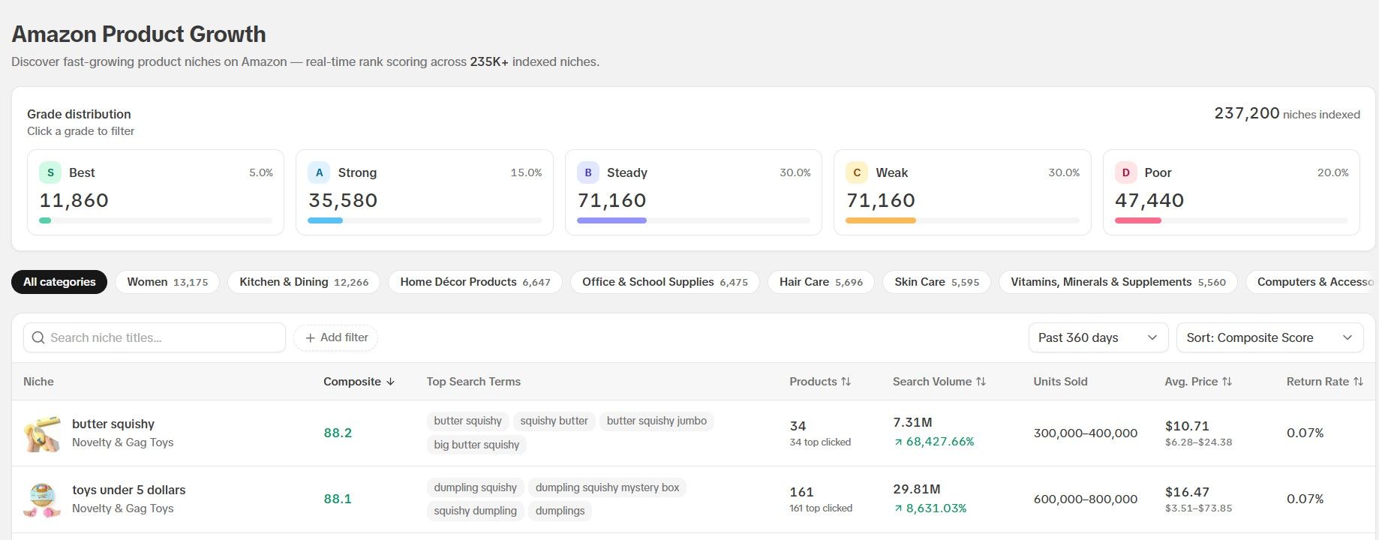
Task: Open the butter squishy product thumbnail
Action: pyautogui.click(x=43, y=433)
